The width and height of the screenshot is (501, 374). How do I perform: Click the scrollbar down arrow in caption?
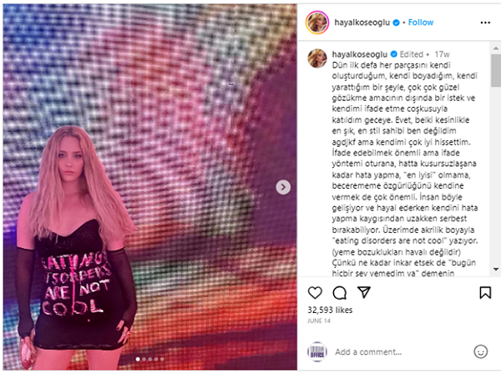(495, 270)
